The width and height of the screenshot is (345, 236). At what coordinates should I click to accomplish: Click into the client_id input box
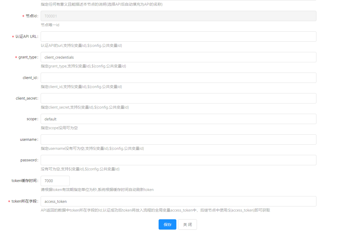(x=178, y=78)
